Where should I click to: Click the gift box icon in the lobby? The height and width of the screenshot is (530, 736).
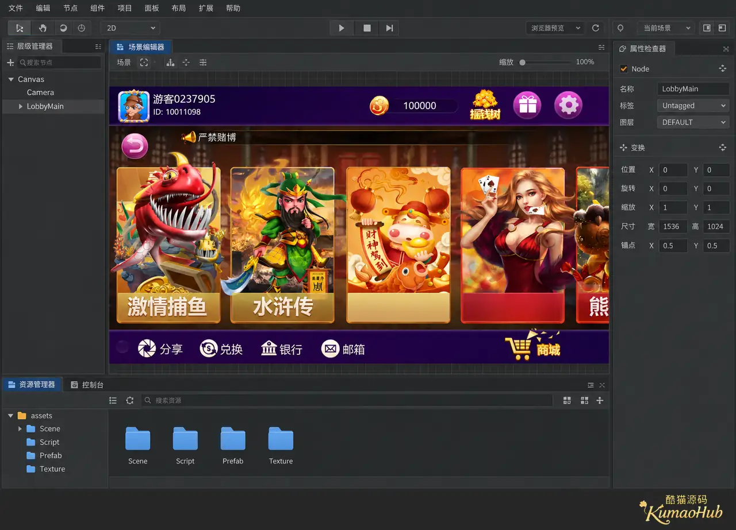click(x=527, y=105)
